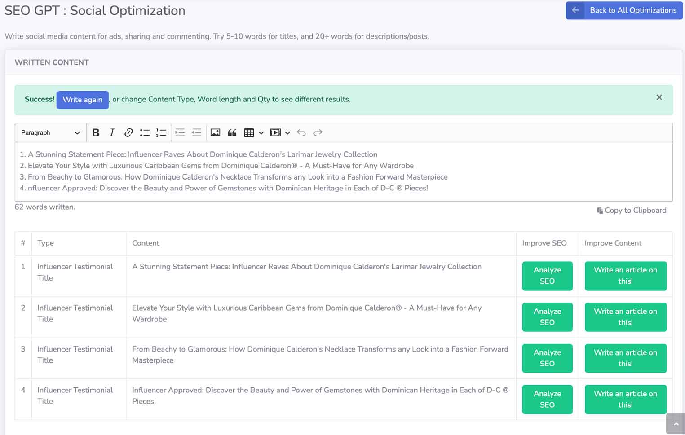Analyze SEO for Elevate Your Style title
The image size is (685, 435).
pyautogui.click(x=547, y=317)
